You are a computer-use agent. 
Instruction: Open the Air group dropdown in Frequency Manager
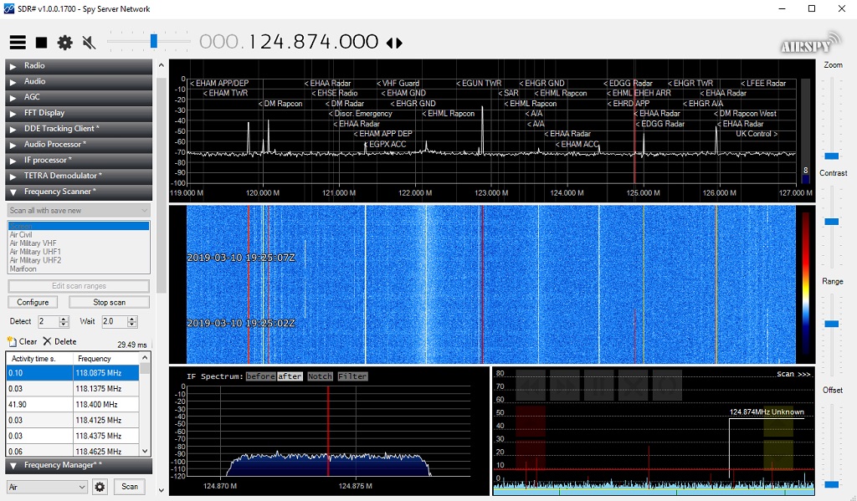[47, 487]
